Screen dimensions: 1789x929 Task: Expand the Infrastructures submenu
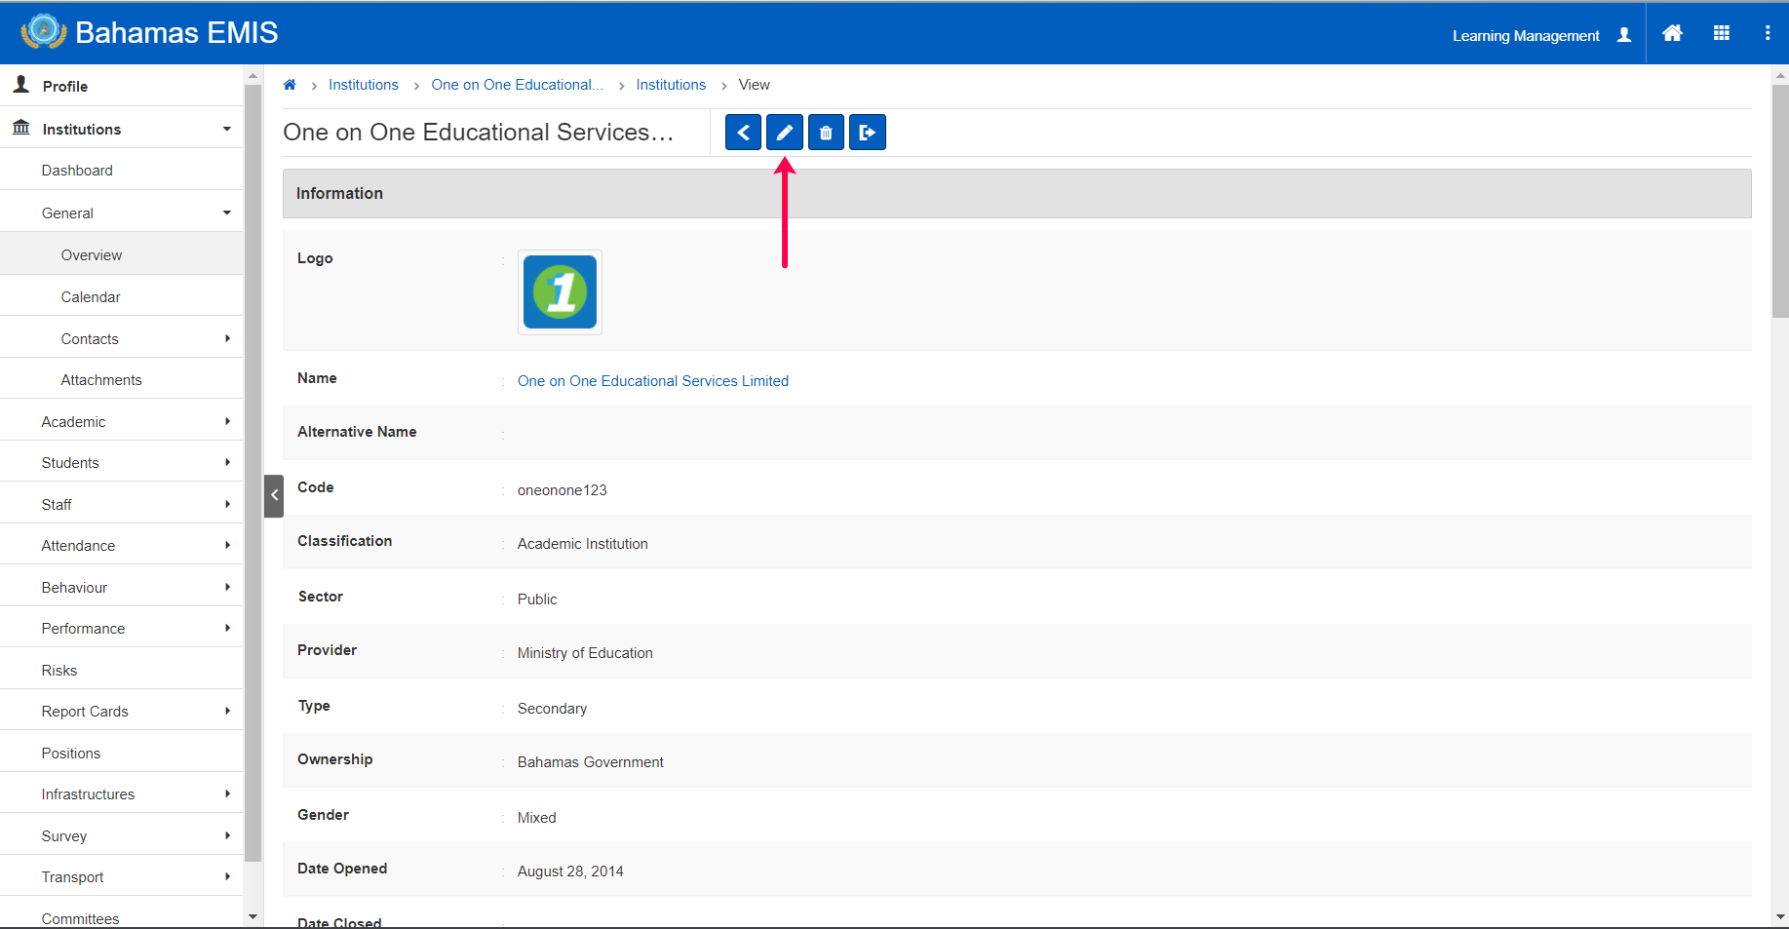pyautogui.click(x=227, y=794)
